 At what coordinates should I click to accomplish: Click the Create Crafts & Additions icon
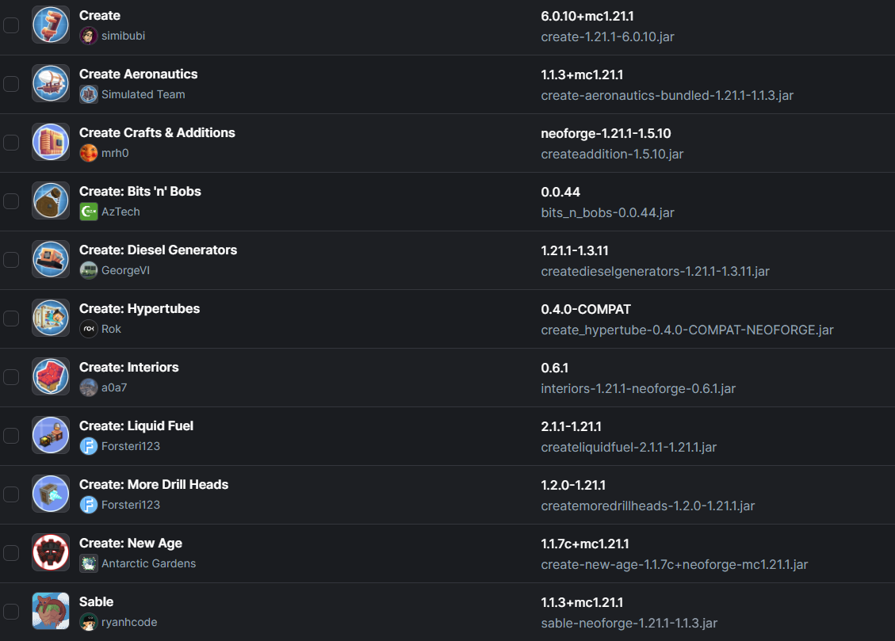pos(50,143)
